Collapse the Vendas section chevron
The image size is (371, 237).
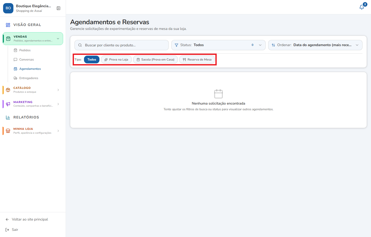pyautogui.click(x=58, y=39)
